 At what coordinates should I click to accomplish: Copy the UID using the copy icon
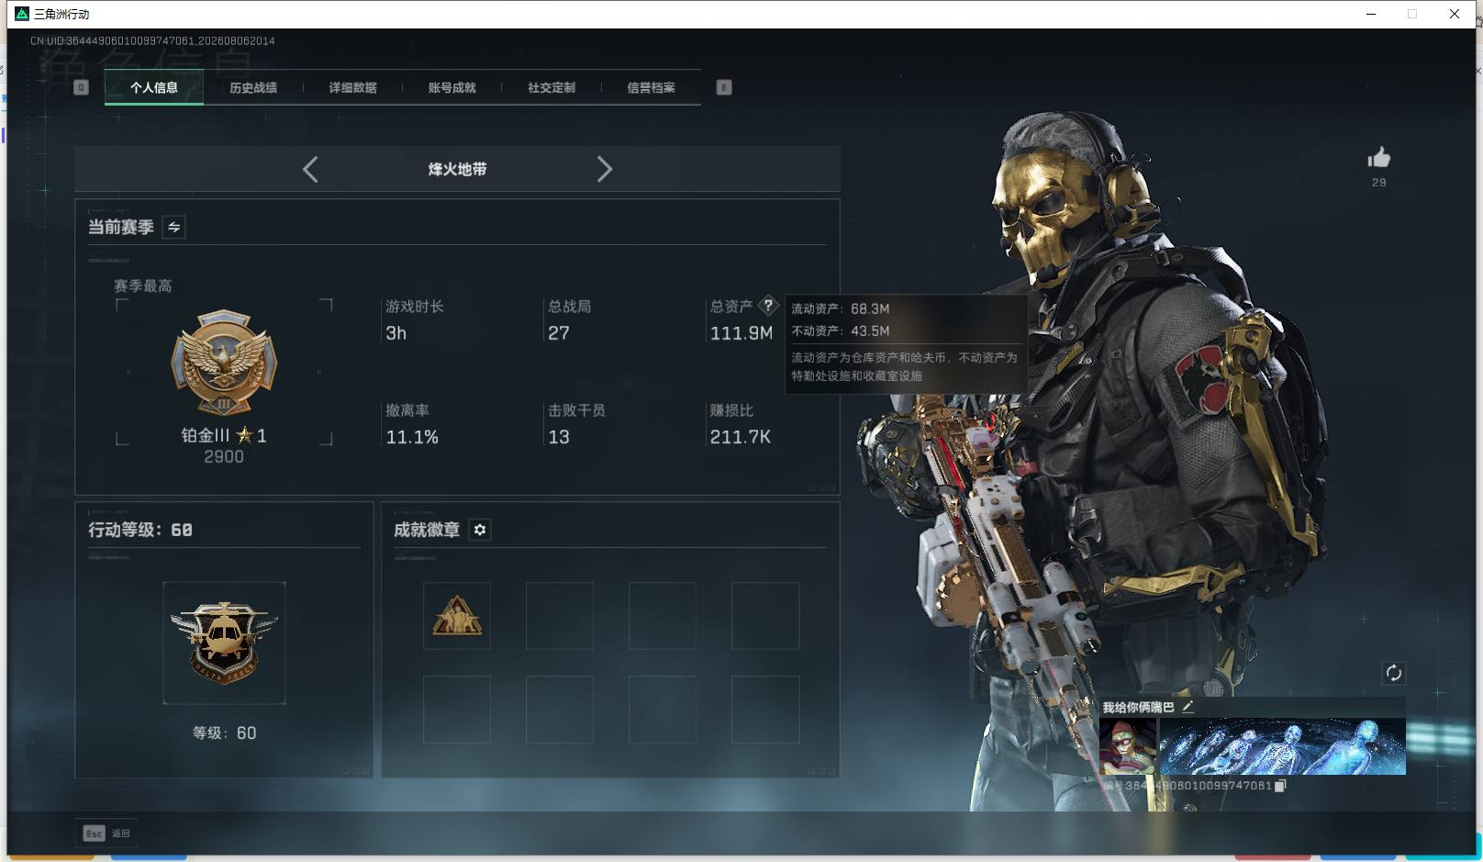coord(1280,785)
